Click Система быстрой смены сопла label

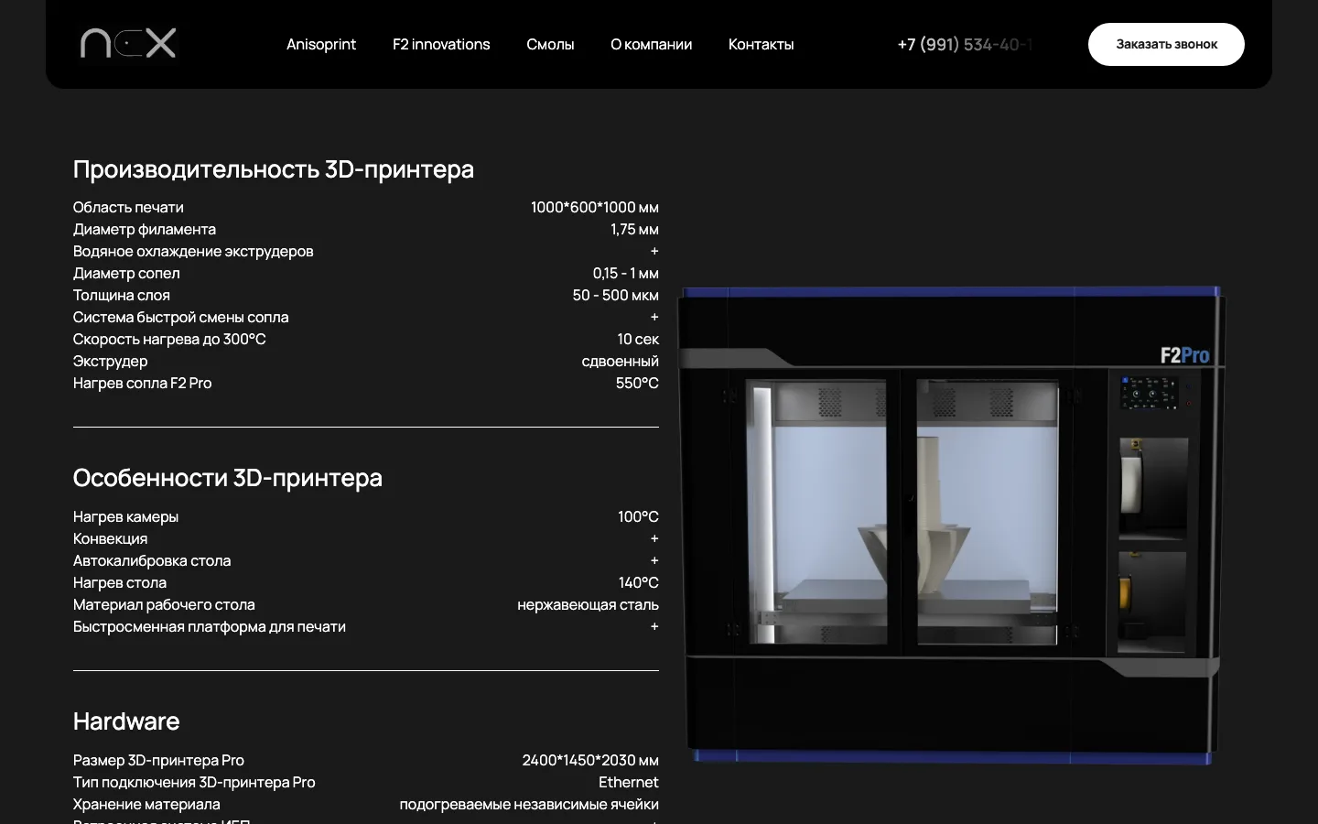(x=181, y=317)
